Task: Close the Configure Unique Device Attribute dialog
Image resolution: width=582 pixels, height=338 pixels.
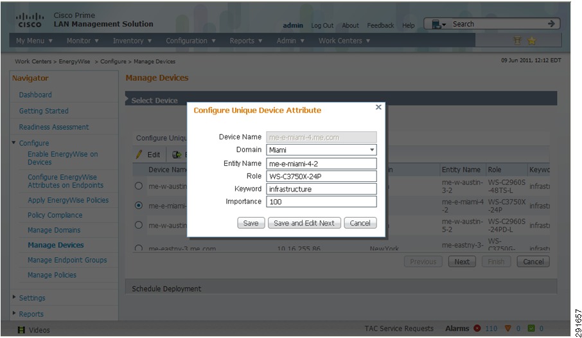Action: click(x=378, y=107)
